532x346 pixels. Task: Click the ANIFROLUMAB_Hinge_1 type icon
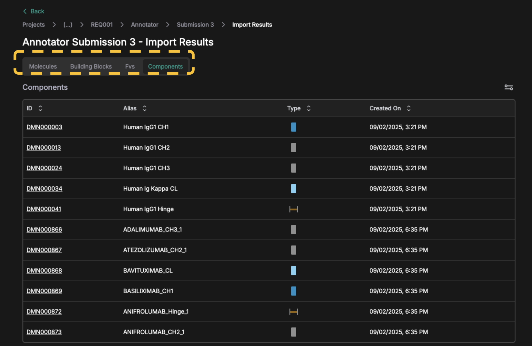[293, 312]
